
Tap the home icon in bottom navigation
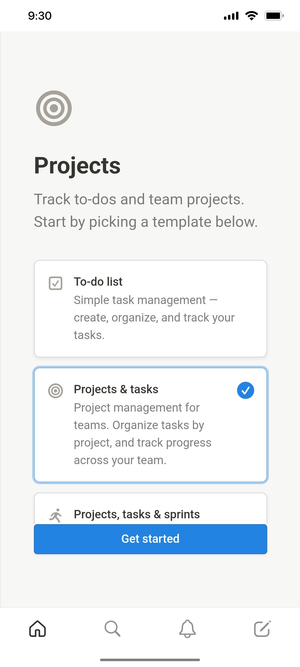37,629
